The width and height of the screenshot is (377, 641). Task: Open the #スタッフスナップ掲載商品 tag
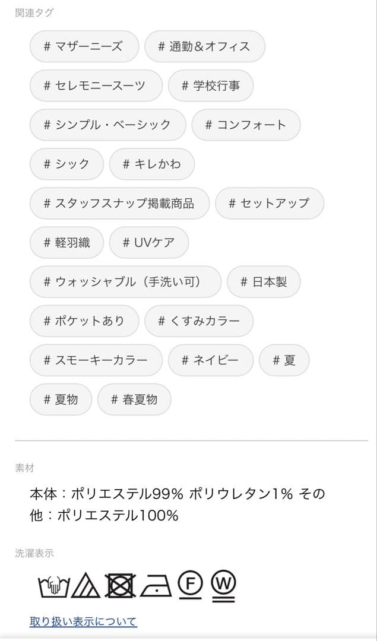pos(119,203)
